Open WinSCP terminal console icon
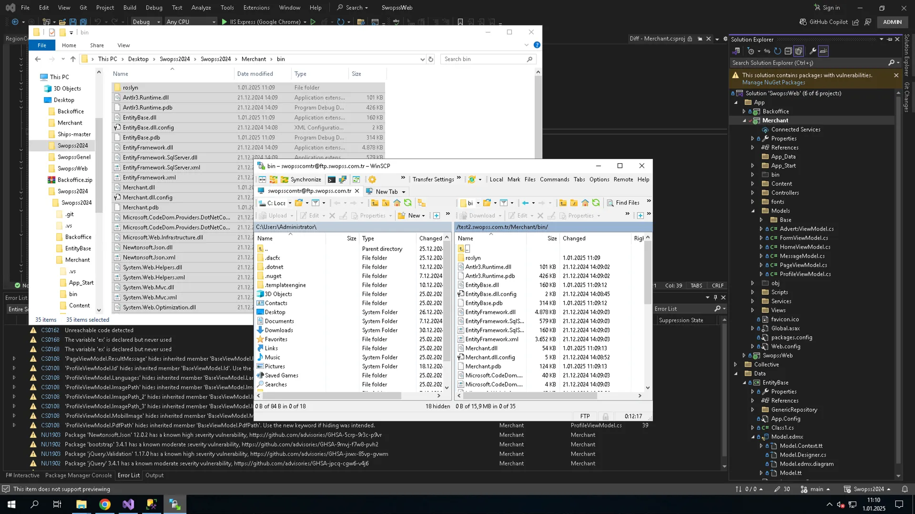Image resolution: width=915 pixels, height=514 pixels. point(331,179)
